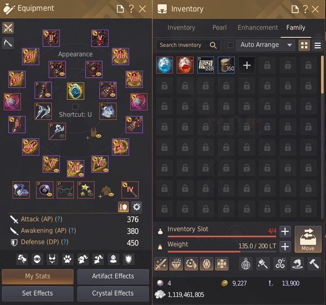Toggle the checkbox above Shortcut: U
This screenshot has height=305, width=326.
click(x=75, y=107)
